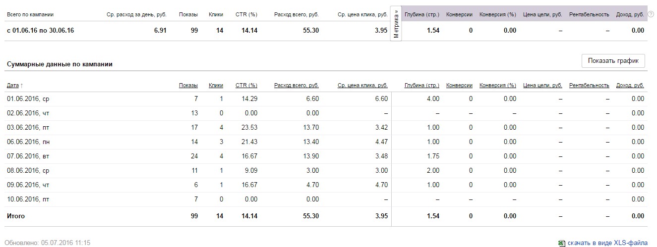Click the Excel XLS file icon
Viewport: 657px width, 247px height.
(x=561, y=243)
